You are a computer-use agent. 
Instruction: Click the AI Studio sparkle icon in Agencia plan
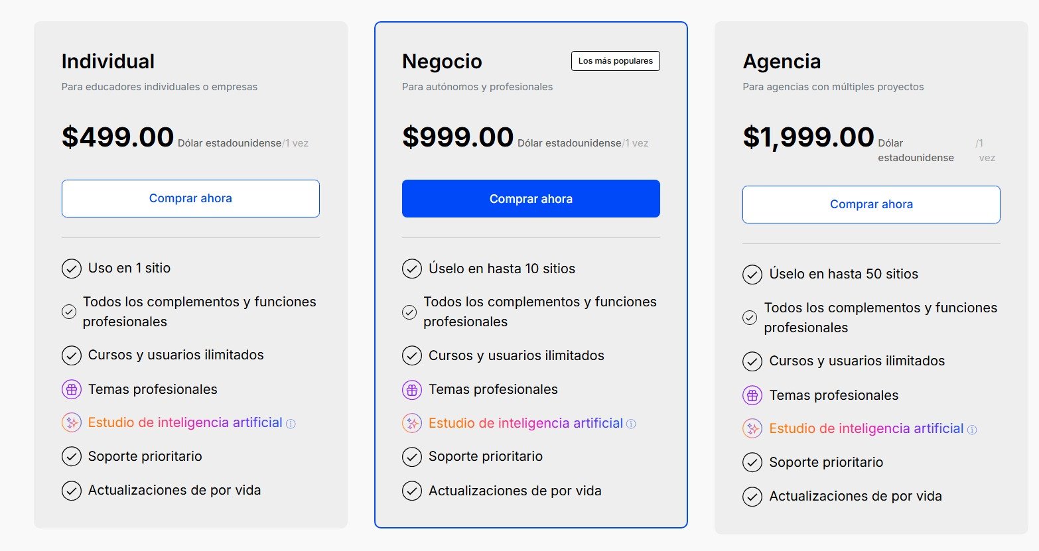click(x=752, y=429)
